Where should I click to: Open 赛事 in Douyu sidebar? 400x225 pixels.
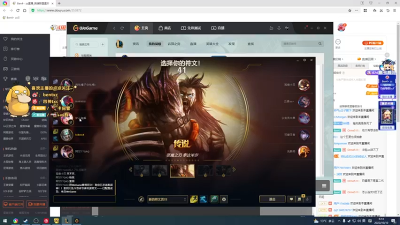click(13, 79)
